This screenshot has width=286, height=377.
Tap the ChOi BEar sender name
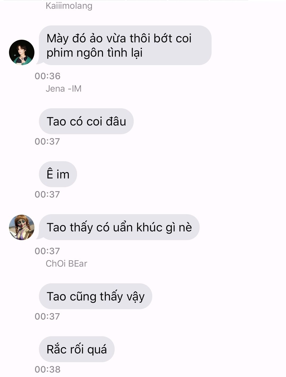[66, 263]
